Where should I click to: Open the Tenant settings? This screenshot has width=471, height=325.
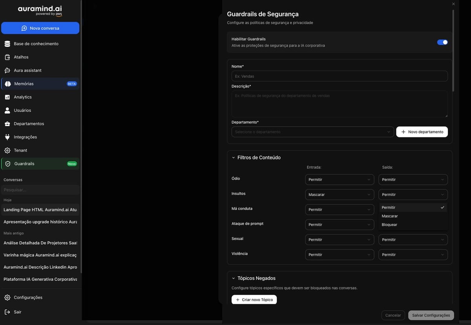(20, 150)
